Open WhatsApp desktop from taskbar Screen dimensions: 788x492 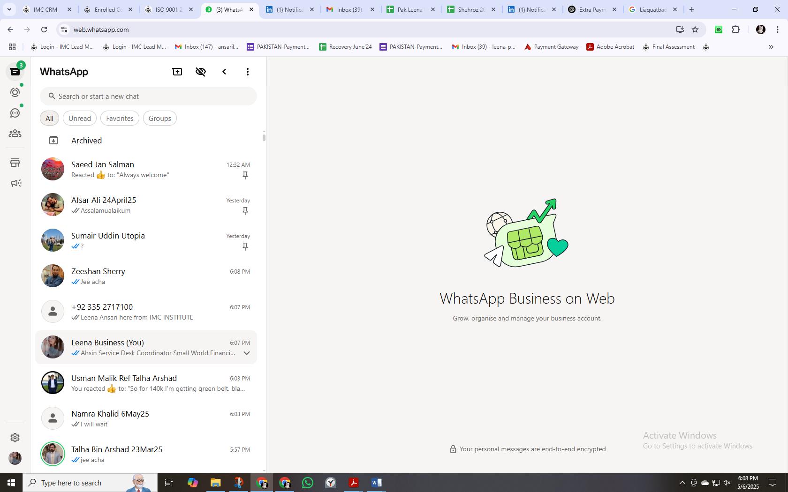[x=308, y=483]
